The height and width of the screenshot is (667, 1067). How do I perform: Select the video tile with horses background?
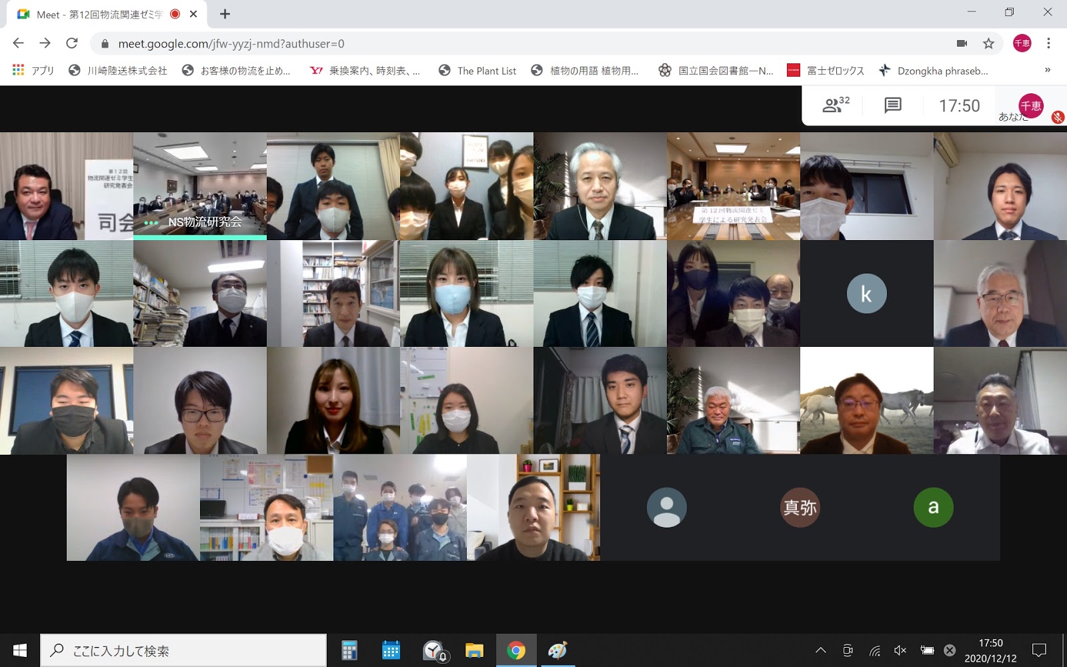tap(867, 401)
